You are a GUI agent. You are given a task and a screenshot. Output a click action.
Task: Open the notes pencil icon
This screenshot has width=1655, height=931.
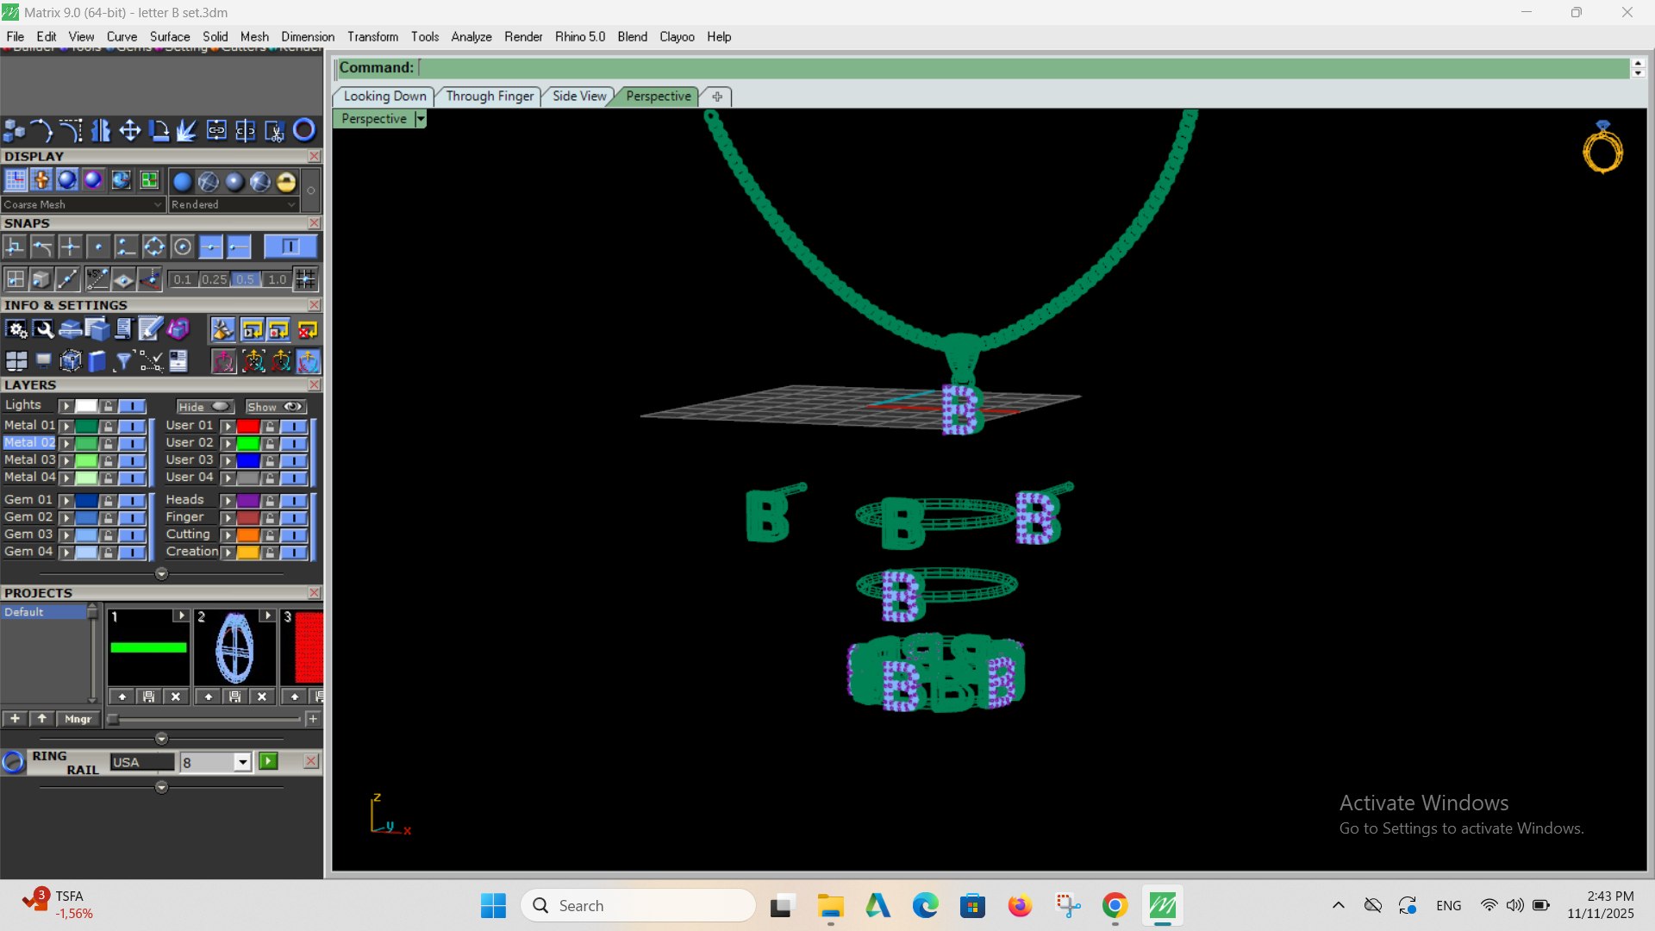150,329
